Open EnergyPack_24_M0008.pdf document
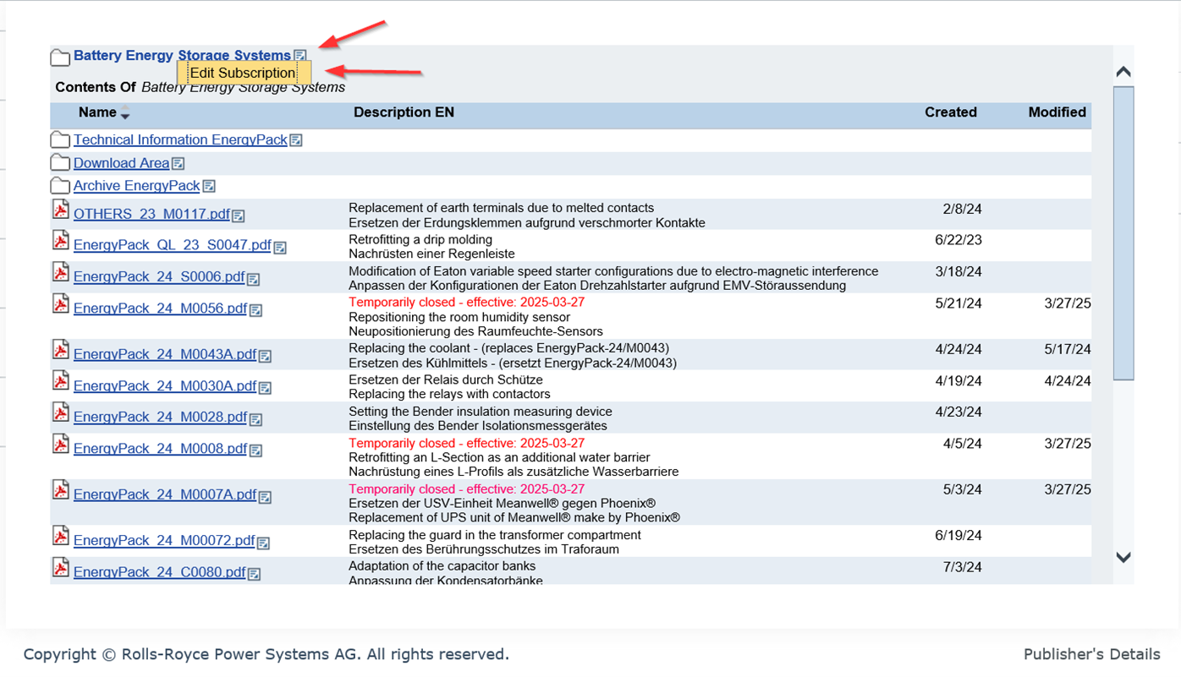 tap(161, 449)
